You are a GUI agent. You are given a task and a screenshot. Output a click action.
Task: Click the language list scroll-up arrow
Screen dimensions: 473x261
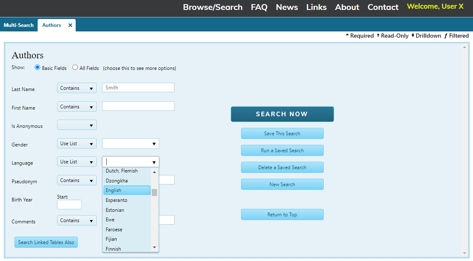pyautogui.click(x=154, y=172)
